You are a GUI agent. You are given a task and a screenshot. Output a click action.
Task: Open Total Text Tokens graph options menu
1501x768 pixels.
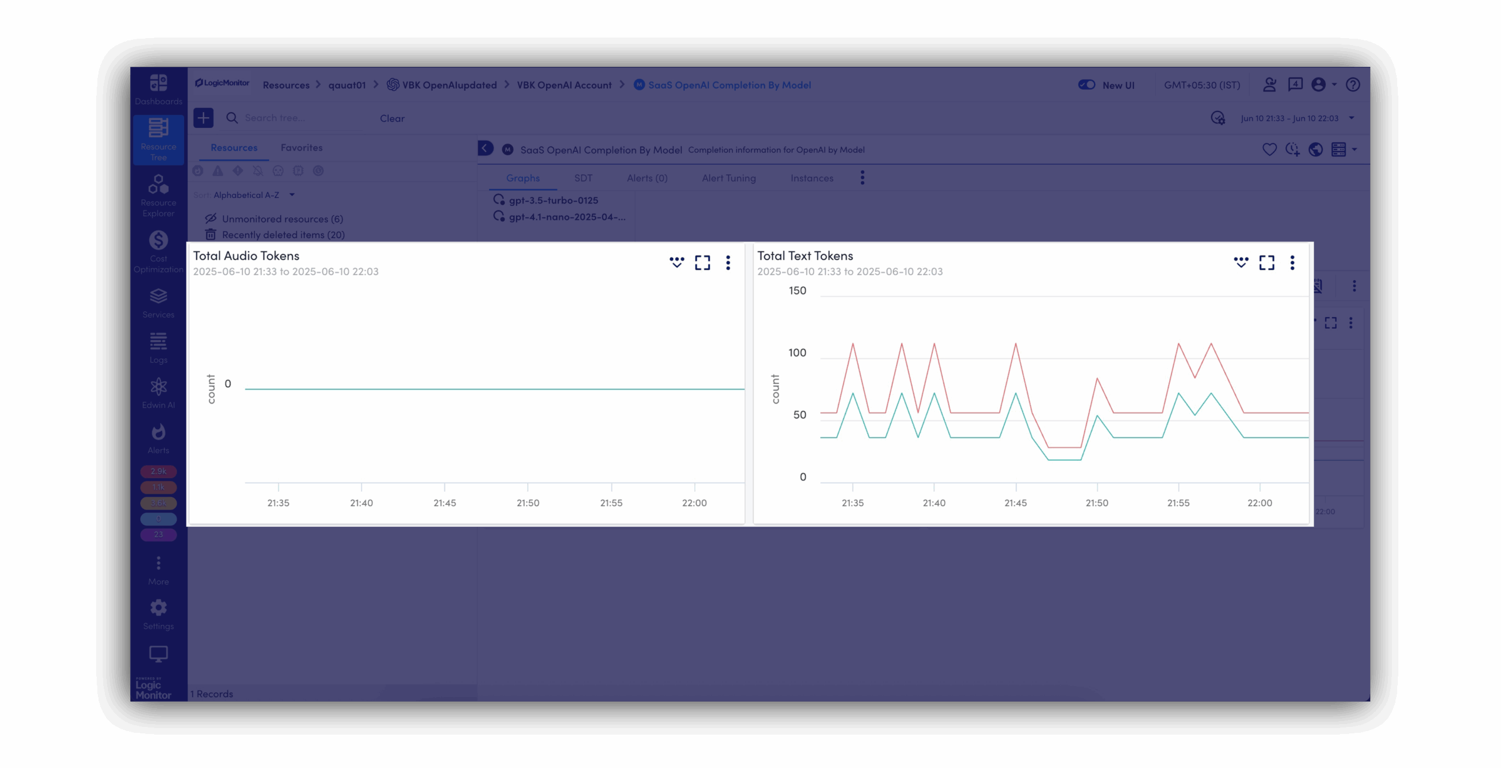tap(1292, 263)
